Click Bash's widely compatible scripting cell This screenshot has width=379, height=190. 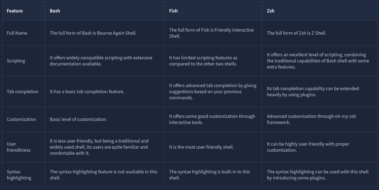tap(101, 61)
